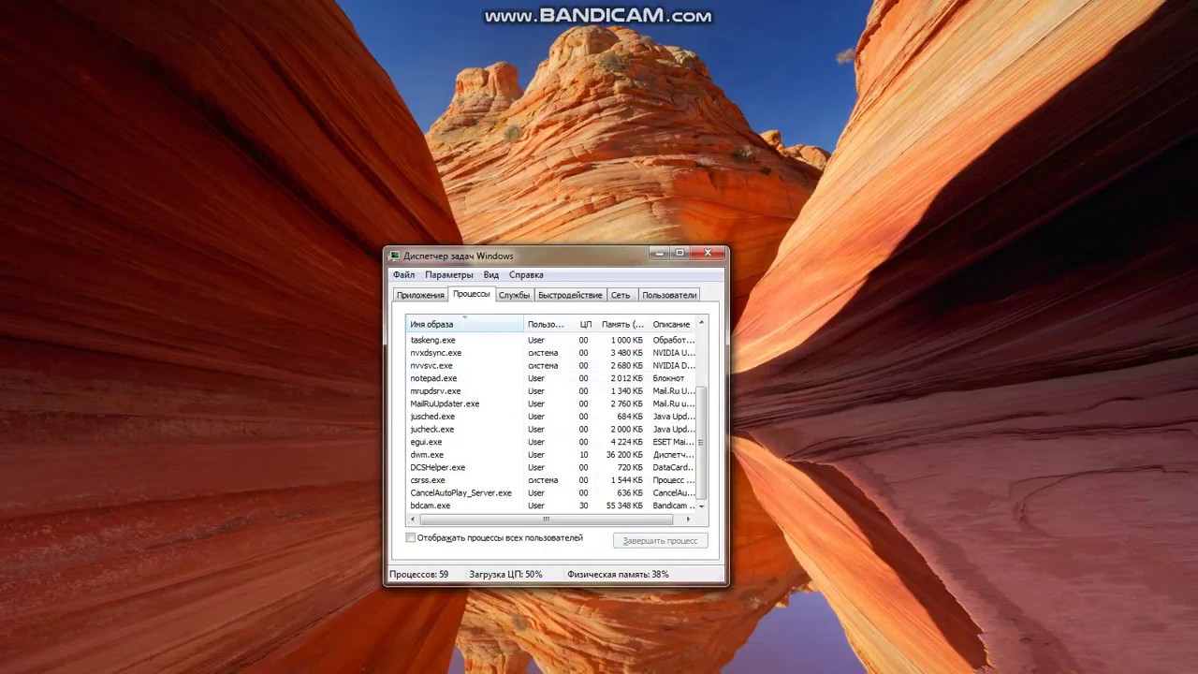Select the egui.exe process row
Screen dimensions: 1198x674
551,442
